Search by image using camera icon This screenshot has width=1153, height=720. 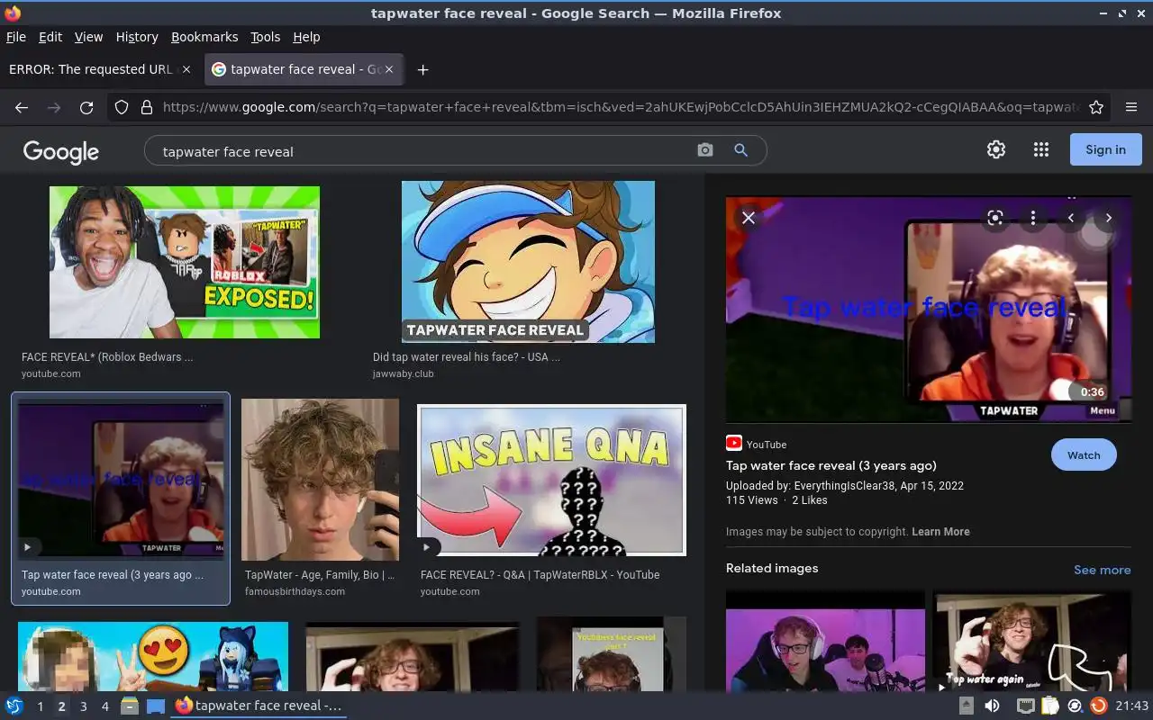(x=705, y=150)
